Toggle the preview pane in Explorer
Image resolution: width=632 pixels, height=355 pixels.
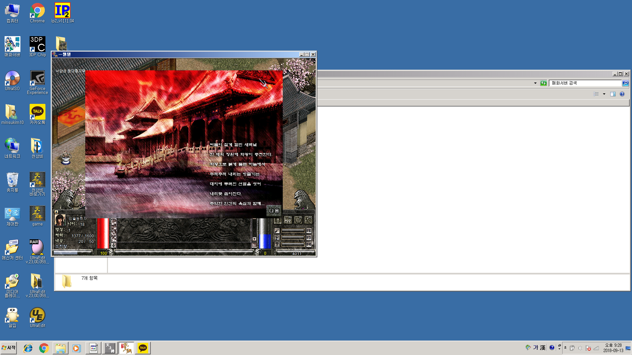(613, 94)
